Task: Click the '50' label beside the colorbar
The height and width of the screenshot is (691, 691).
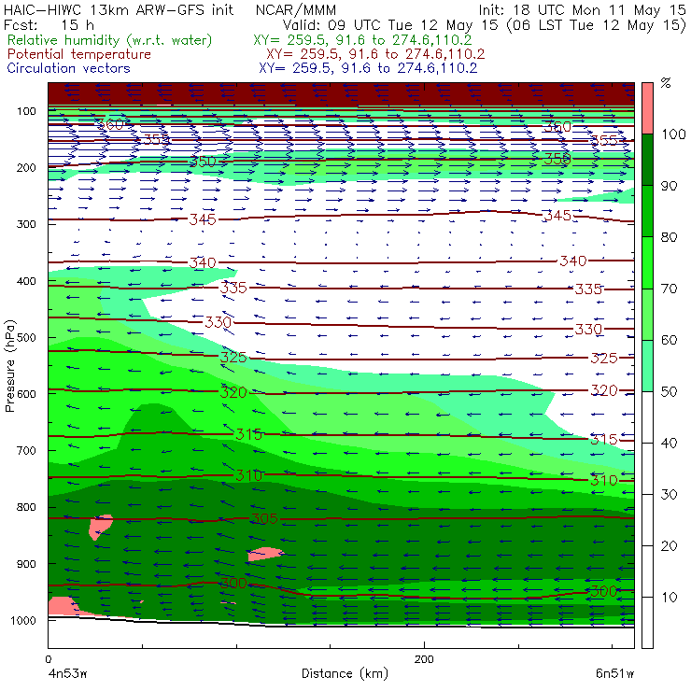Action: click(x=669, y=392)
